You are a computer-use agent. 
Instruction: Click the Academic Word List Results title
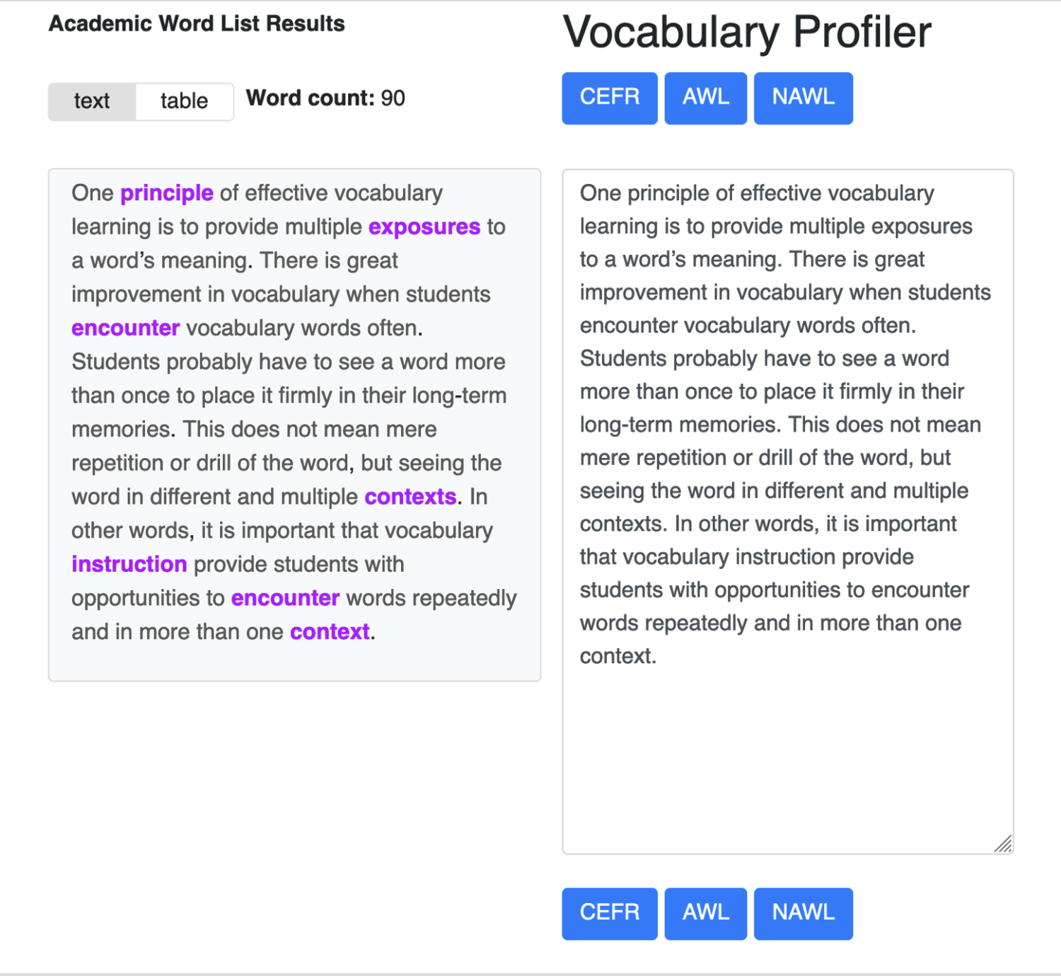pos(196,23)
